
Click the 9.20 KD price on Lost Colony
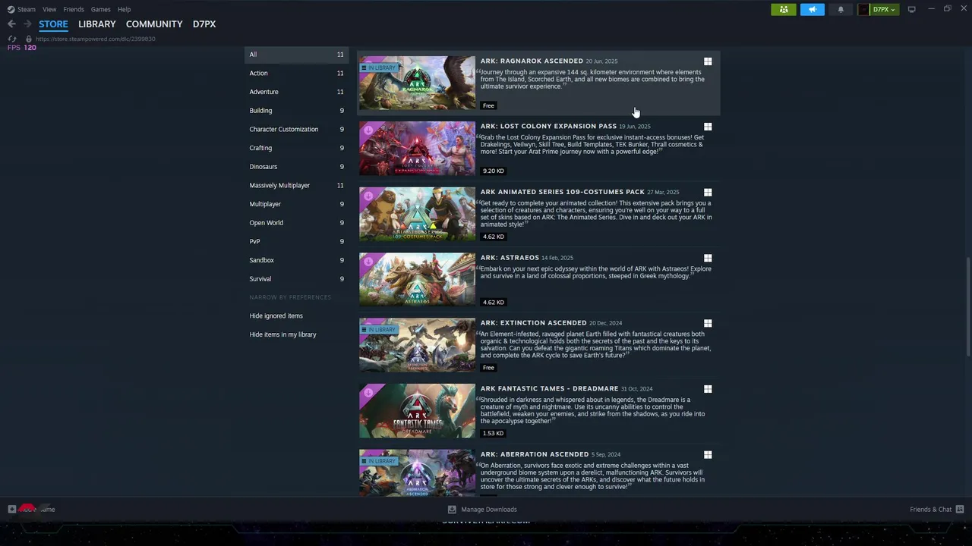(493, 171)
